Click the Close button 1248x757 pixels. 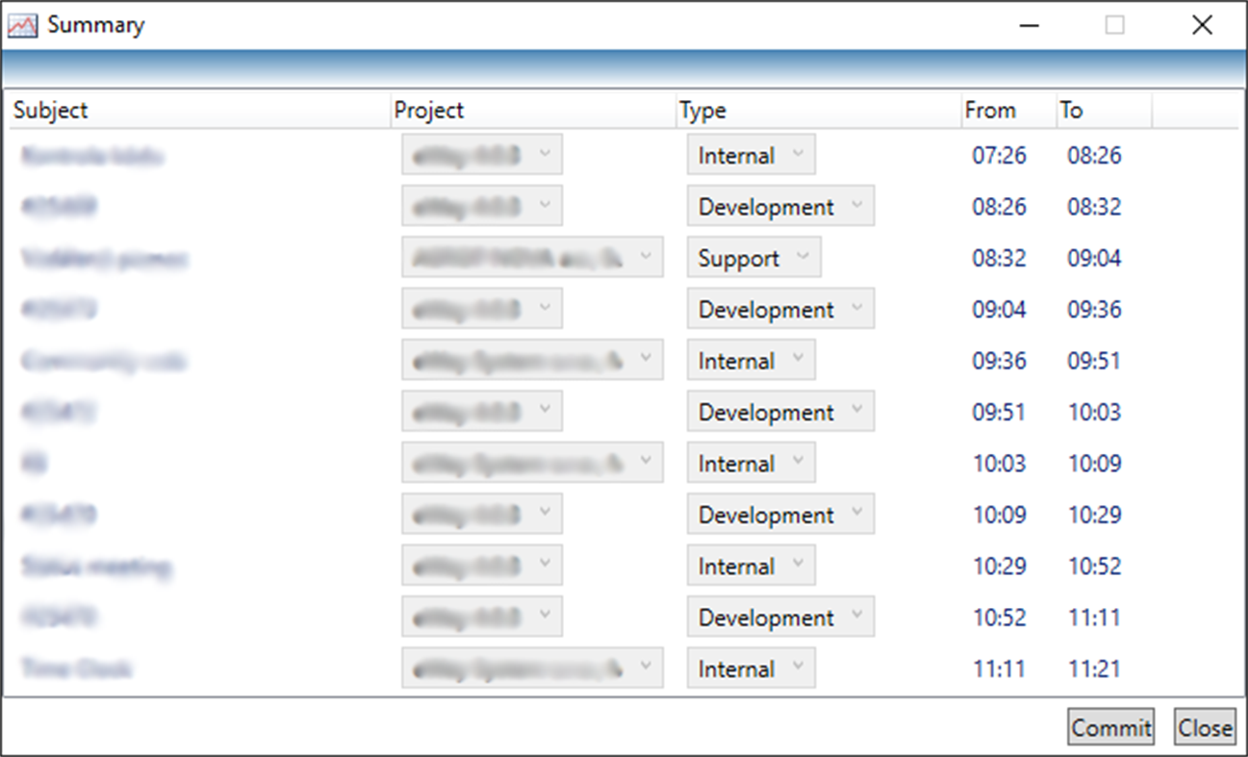[x=1205, y=727]
